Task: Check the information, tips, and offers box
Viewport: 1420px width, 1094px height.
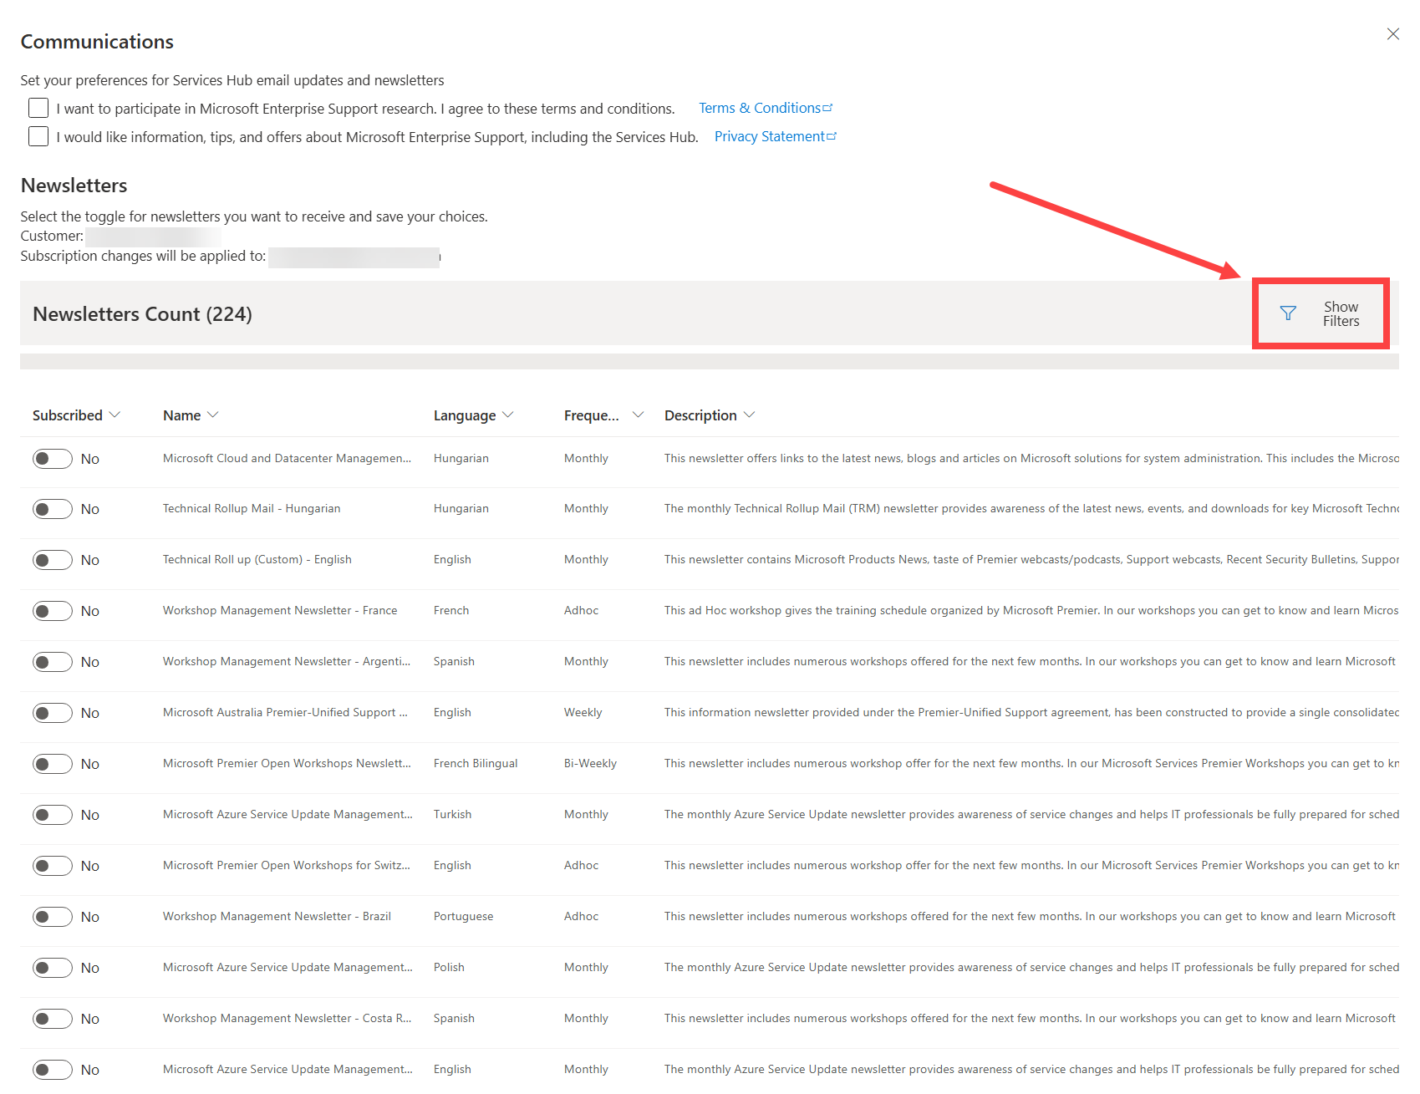Action: coord(38,136)
